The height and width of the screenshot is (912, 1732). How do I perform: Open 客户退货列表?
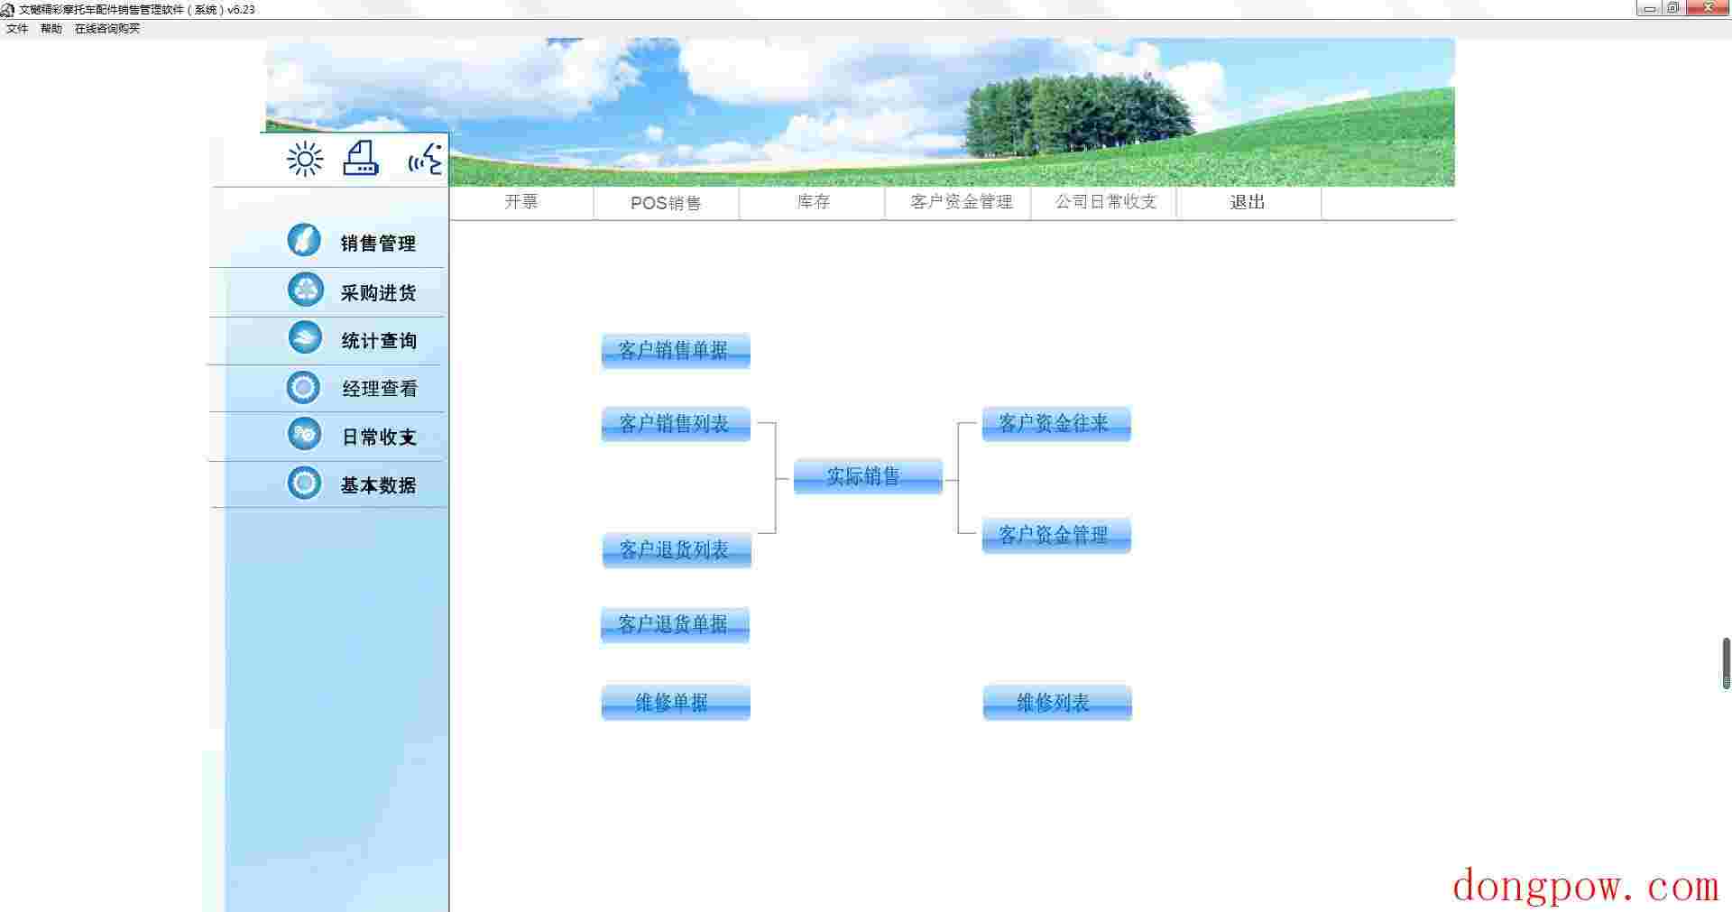pyautogui.click(x=677, y=550)
